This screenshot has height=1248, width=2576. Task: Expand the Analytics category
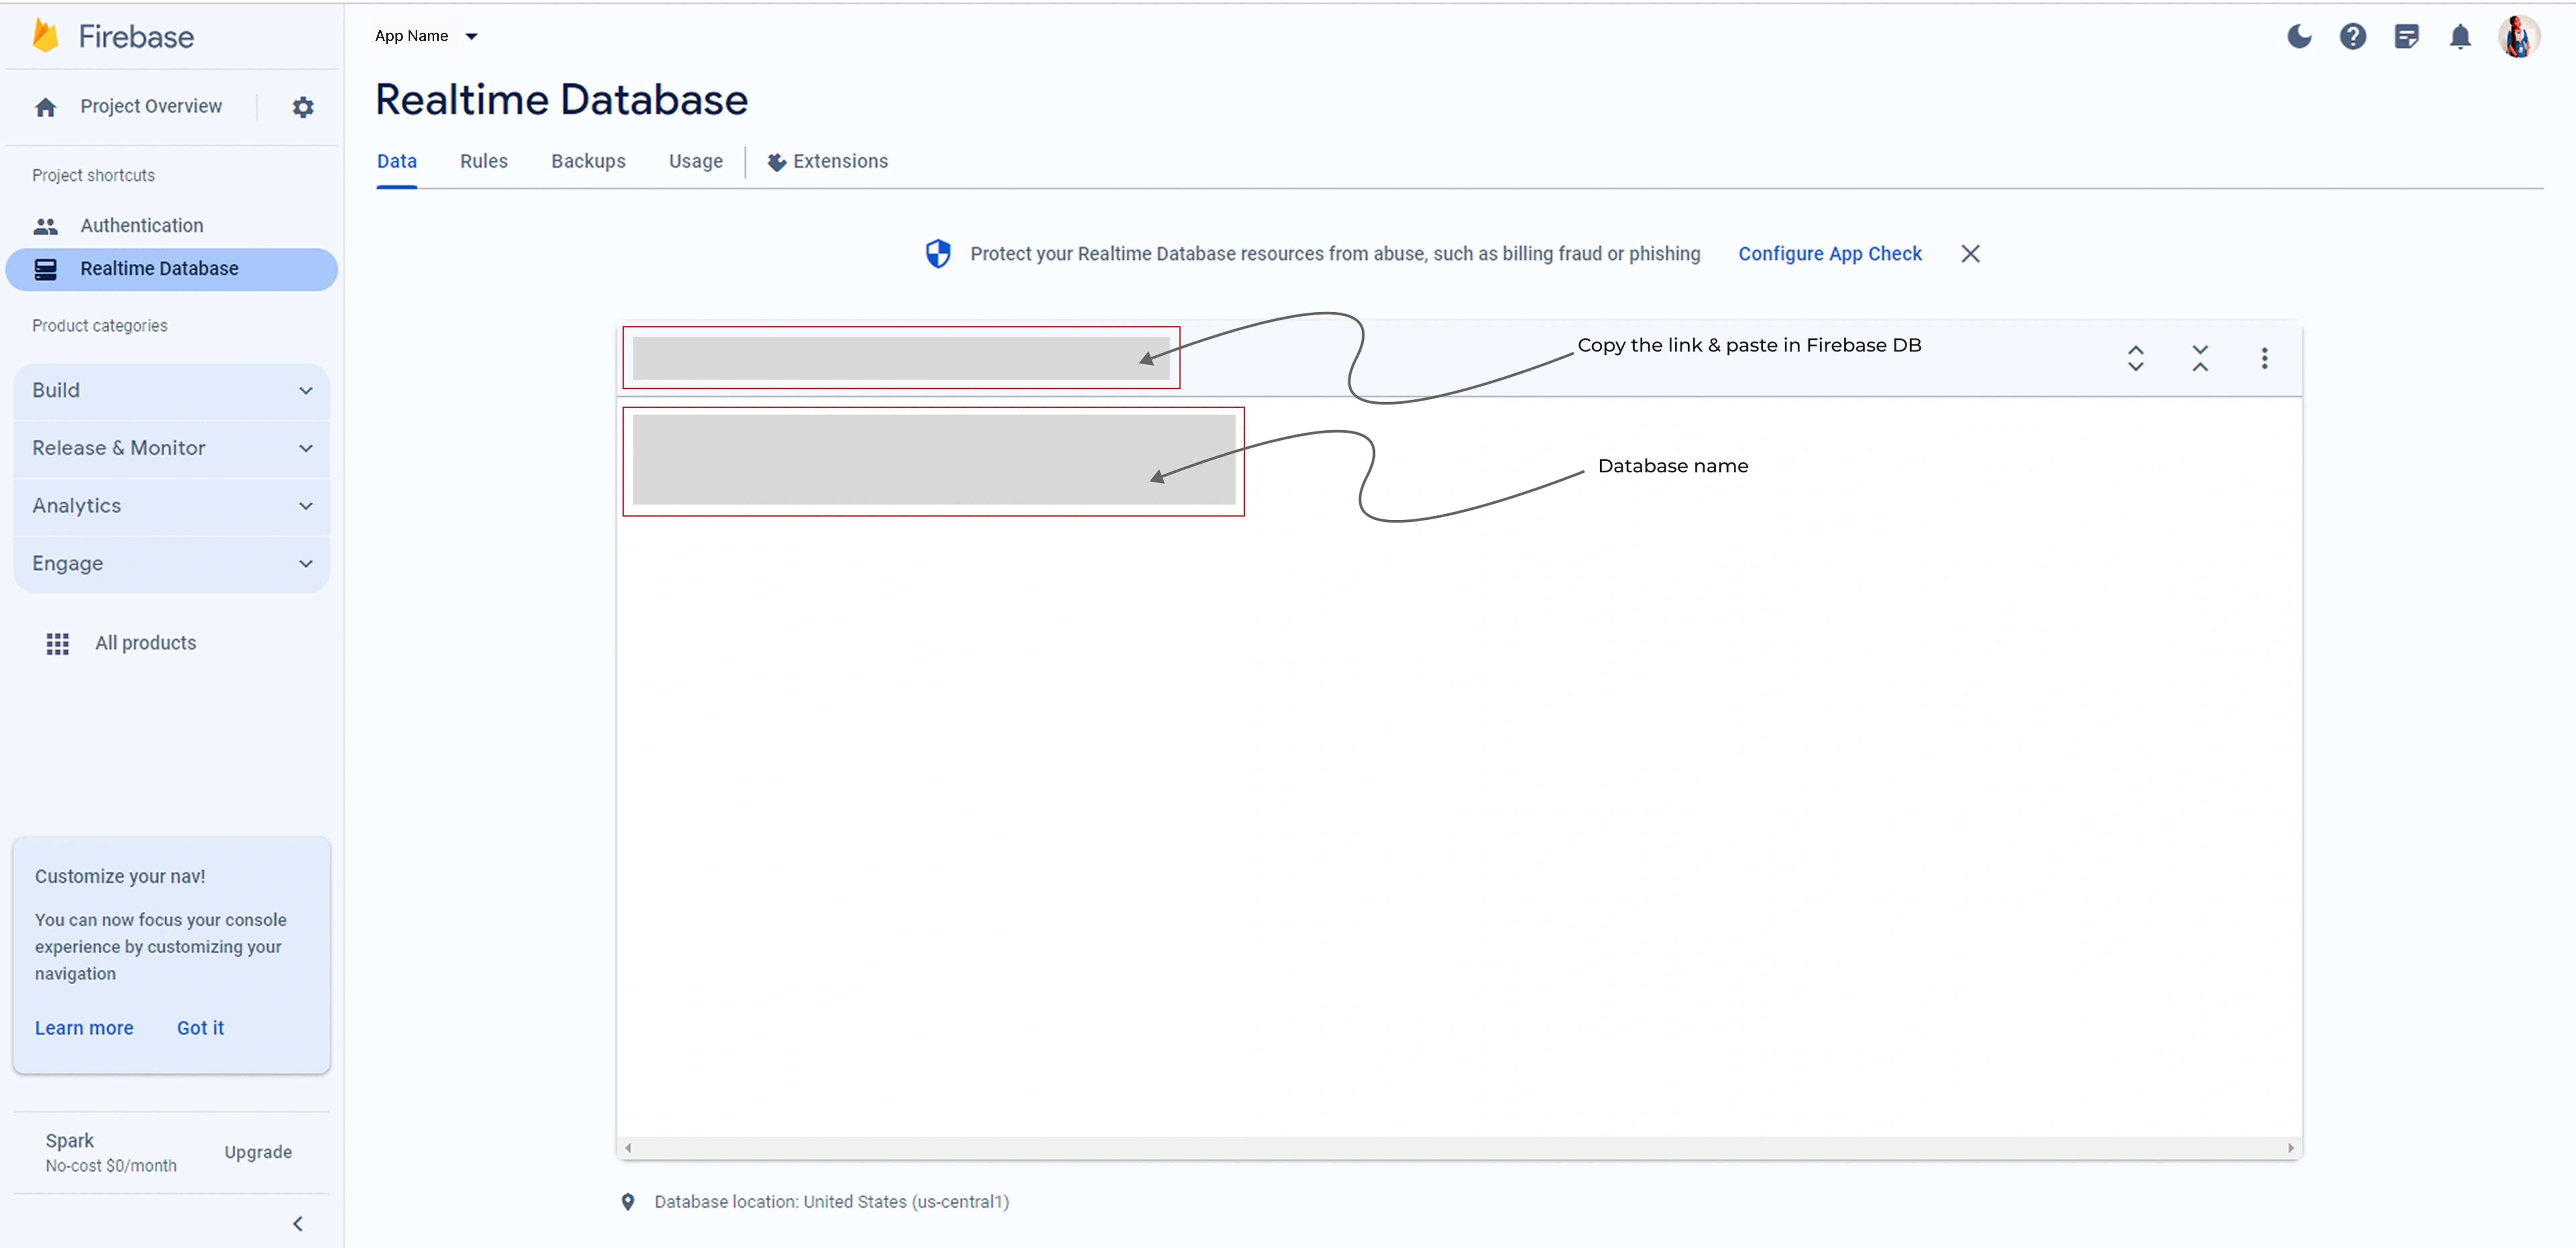172,506
